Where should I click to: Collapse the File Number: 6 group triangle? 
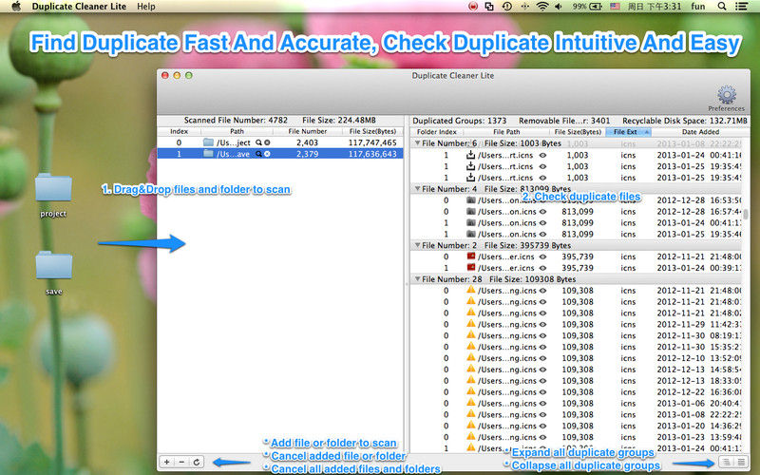pyautogui.click(x=417, y=143)
